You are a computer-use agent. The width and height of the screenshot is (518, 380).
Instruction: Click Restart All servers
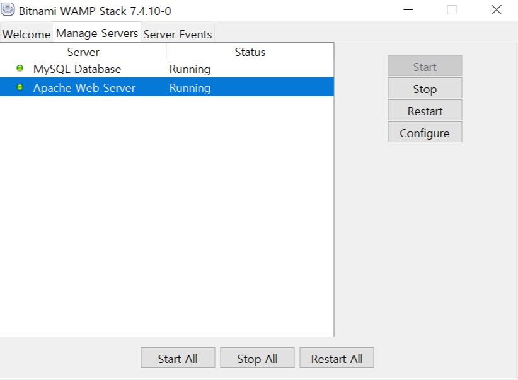[337, 359]
